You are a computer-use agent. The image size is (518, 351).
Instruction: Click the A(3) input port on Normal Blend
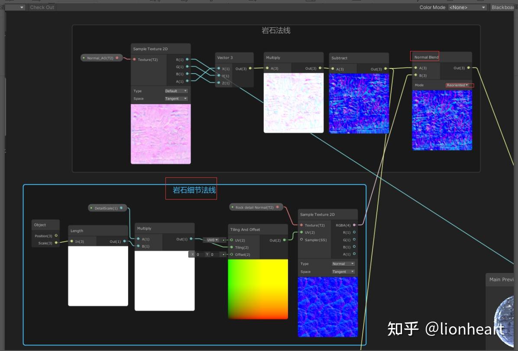416,68
